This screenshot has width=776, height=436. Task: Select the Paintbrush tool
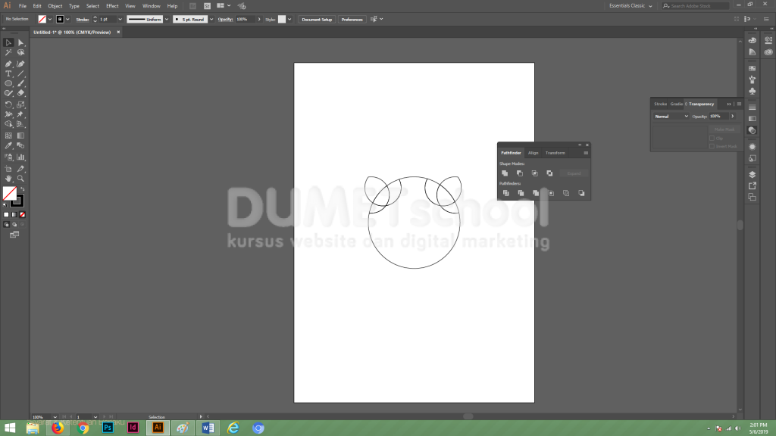(20, 83)
